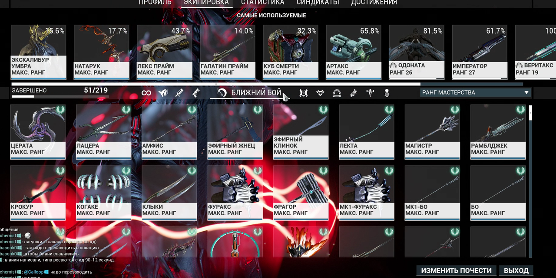The height and width of the screenshot is (278, 556).
Task: Filter by primary weapons rifle icon
Action: (x=179, y=93)
